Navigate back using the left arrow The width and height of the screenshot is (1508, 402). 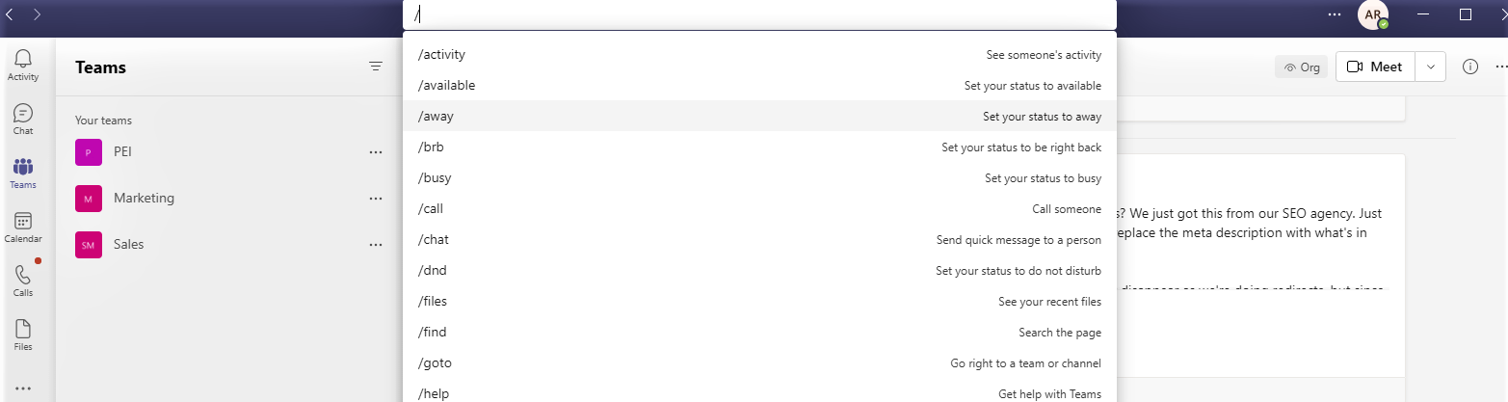(11, 14)
